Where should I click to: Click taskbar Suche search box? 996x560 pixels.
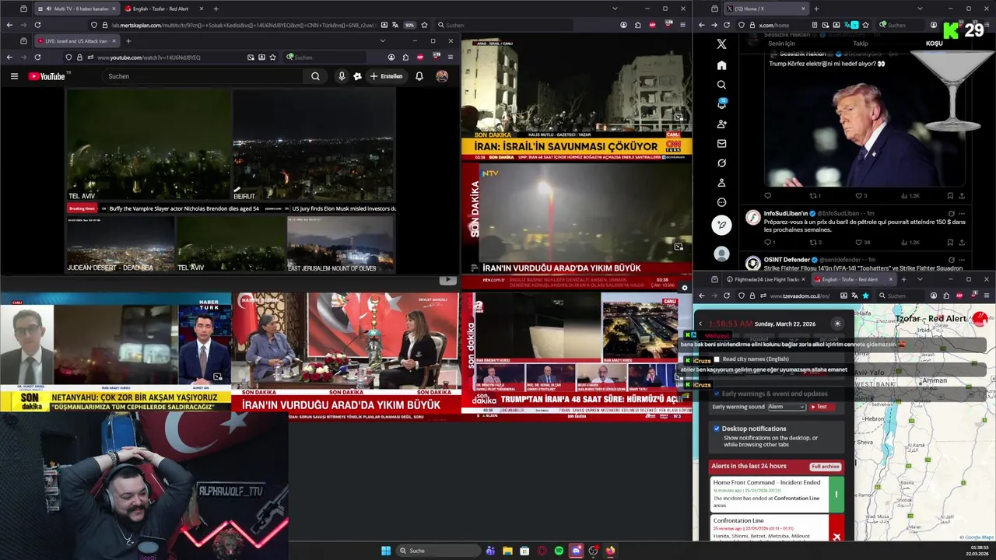click(x=438, y=551)
